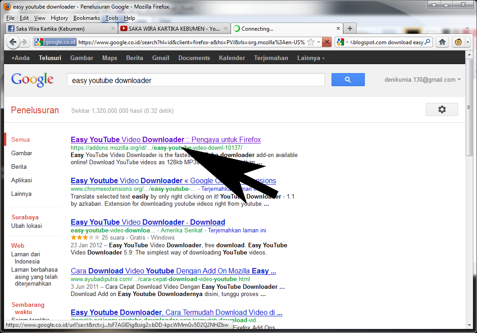The width and height of the screenshot is (477, 333).
Task: Open the Easy YouTube Video Downloader Firefox result
Action: (165, 139)
